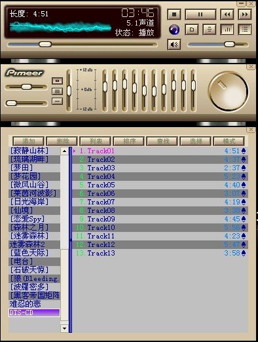
Task: Skip to the next track
Action: point(245,14)
